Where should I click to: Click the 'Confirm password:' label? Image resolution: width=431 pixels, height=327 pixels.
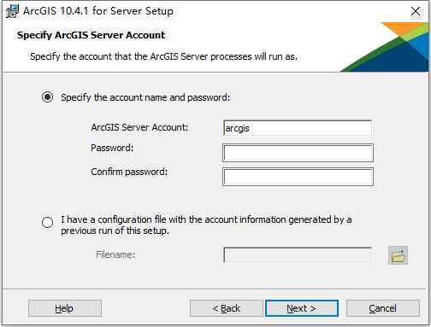point(129,172)
